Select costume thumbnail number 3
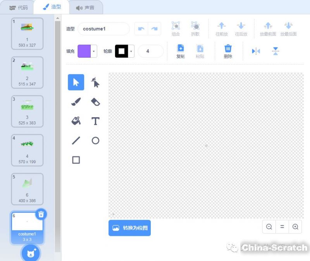 27,111
